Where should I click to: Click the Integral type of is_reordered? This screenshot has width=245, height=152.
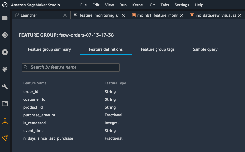tap(112, 123)
